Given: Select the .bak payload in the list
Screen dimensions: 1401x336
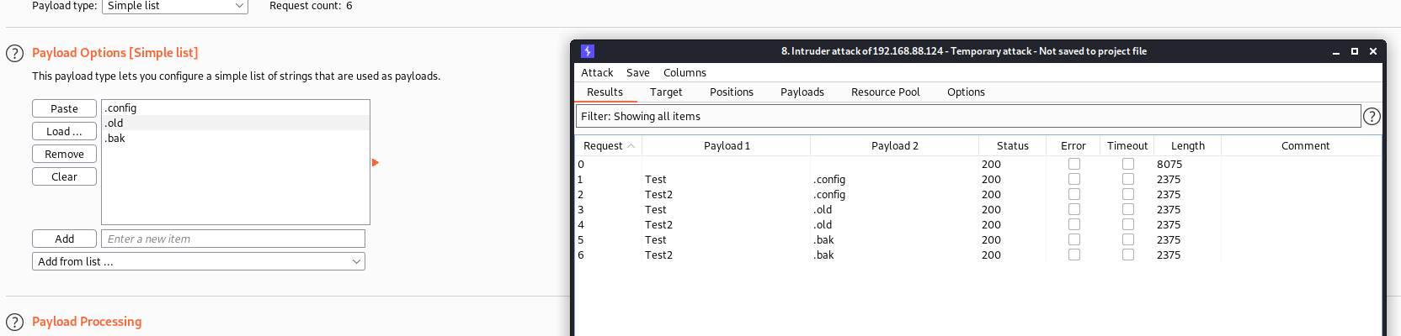Looking at the screenshot, I should pyautogui.click(x=116, y=139).
